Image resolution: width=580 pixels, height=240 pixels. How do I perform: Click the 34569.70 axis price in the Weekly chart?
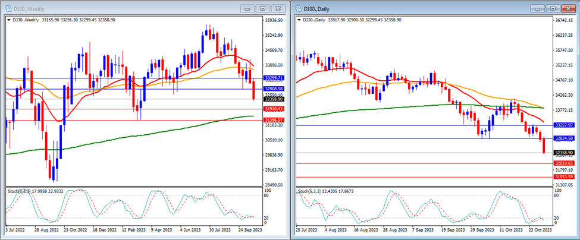(x=274, y=50)
